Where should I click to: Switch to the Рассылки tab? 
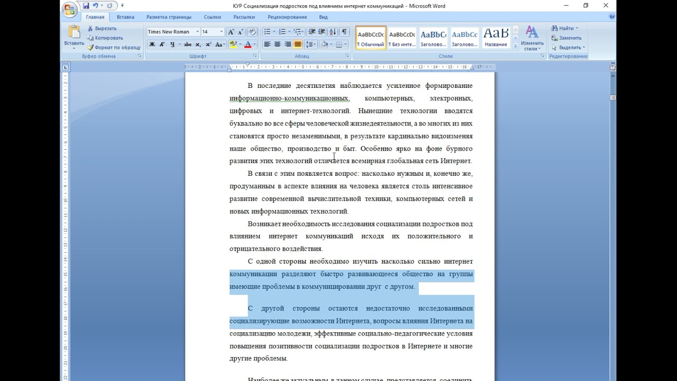244,17
